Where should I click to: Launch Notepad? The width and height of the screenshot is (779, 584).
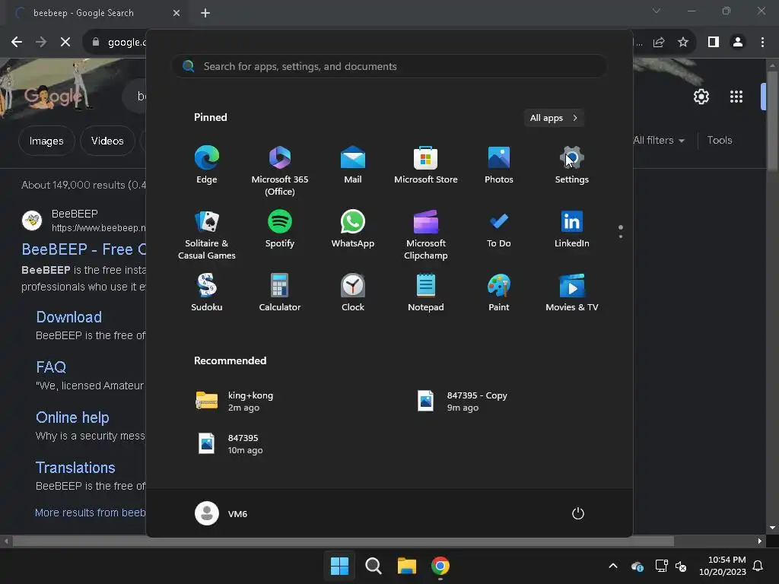pos(426,293)
